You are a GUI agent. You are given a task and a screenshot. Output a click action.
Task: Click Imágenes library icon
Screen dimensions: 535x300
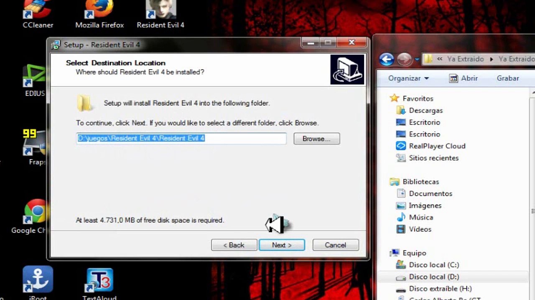coord(400,205)
